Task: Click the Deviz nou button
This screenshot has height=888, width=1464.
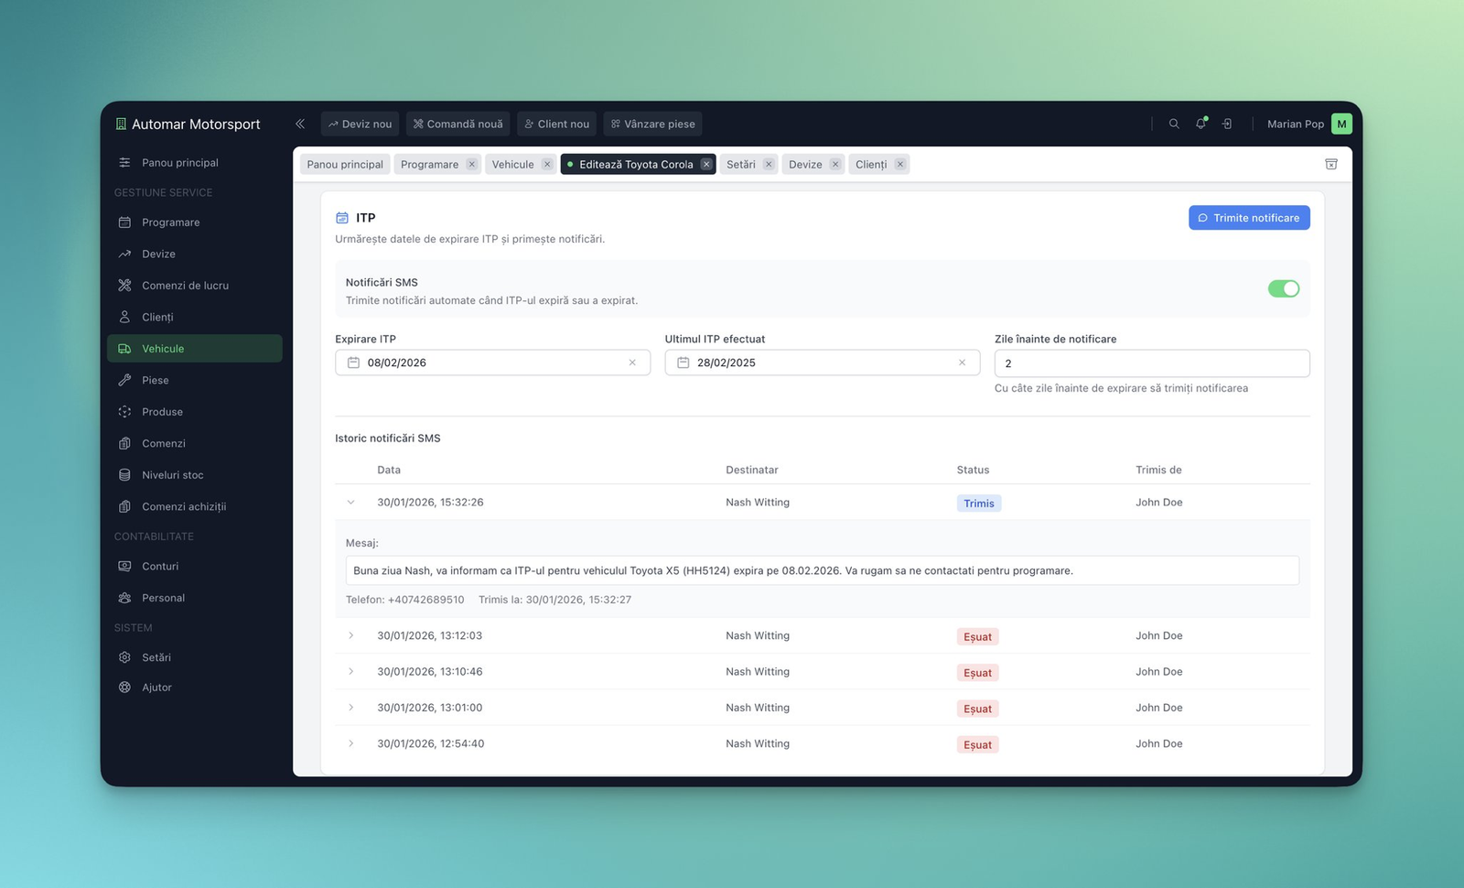Action: coord(360,124)
